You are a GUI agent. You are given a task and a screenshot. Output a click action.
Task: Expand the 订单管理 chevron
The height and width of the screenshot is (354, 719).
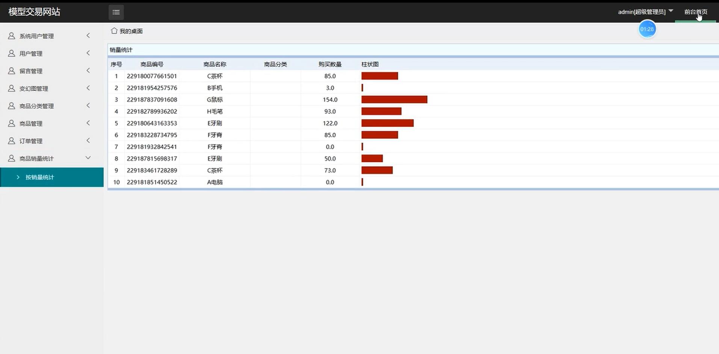(88, 140)
